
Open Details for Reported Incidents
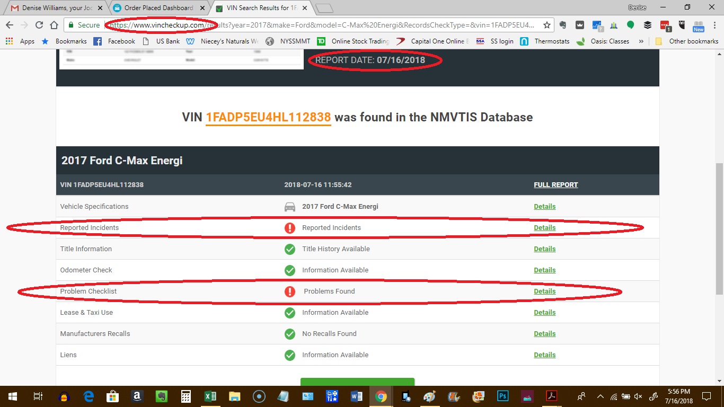pos(544,228)
